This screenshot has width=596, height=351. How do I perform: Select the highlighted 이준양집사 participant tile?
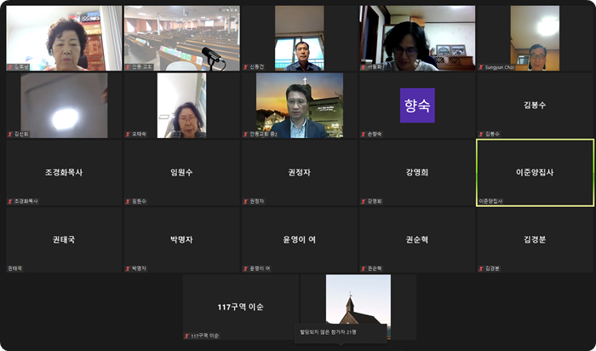pos(535,172)
